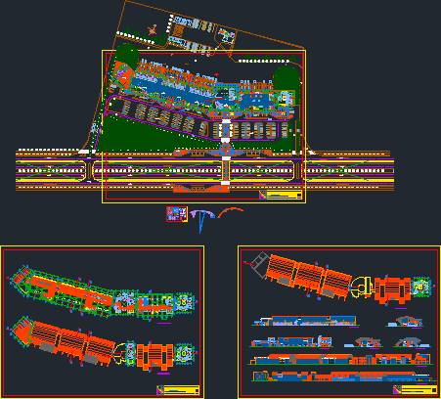Click the dark green rounded garden at right

tap(286, 78)
